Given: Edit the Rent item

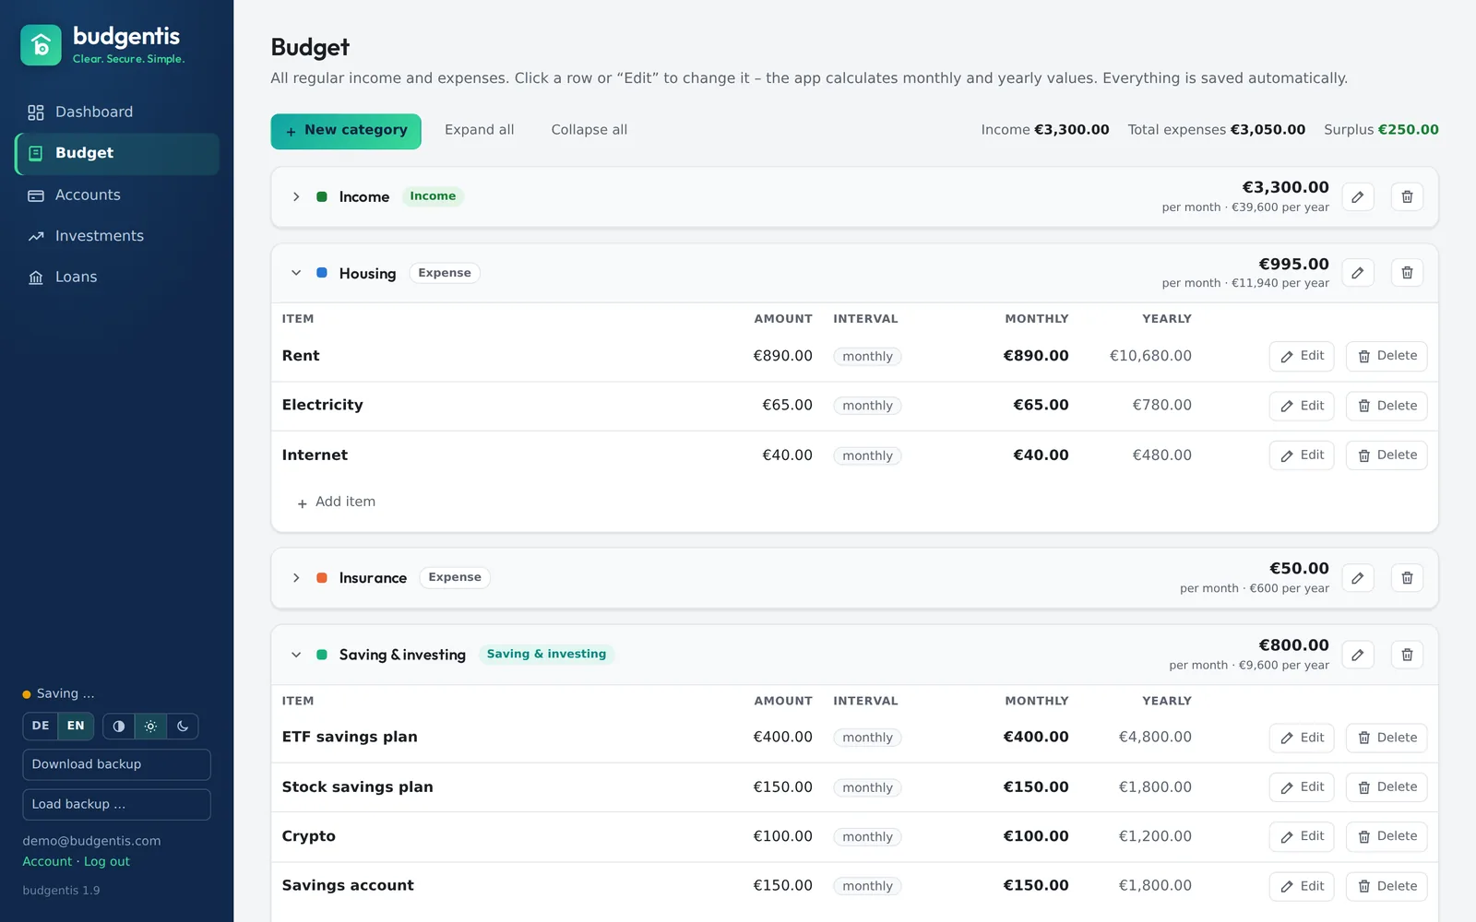Looking at the screenshot, I should pos(1302,356).
